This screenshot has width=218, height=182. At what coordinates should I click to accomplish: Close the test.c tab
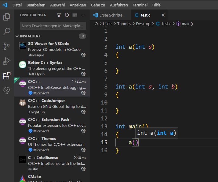coord(163,15)
